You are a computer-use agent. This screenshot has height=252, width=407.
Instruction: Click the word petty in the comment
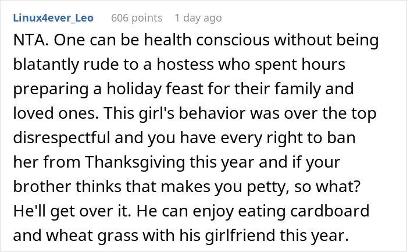268,187
